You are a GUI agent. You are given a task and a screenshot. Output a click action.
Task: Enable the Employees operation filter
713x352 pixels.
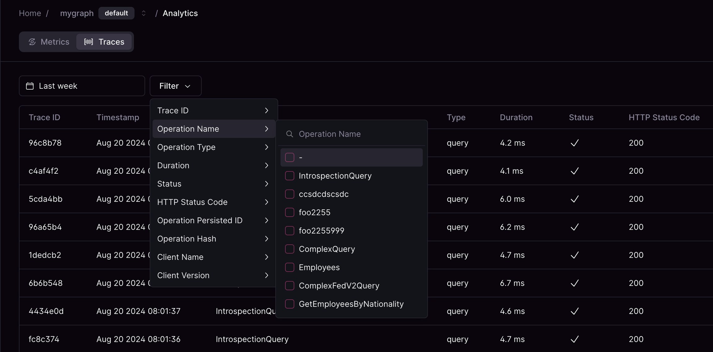(289, 267)
